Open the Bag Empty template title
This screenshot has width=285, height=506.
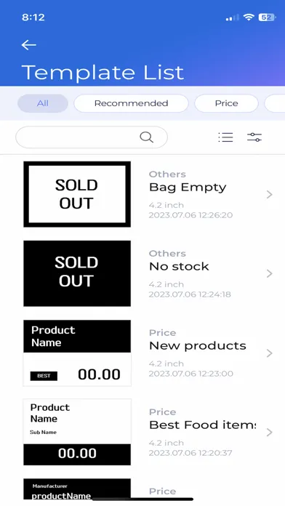pos(188,188)
